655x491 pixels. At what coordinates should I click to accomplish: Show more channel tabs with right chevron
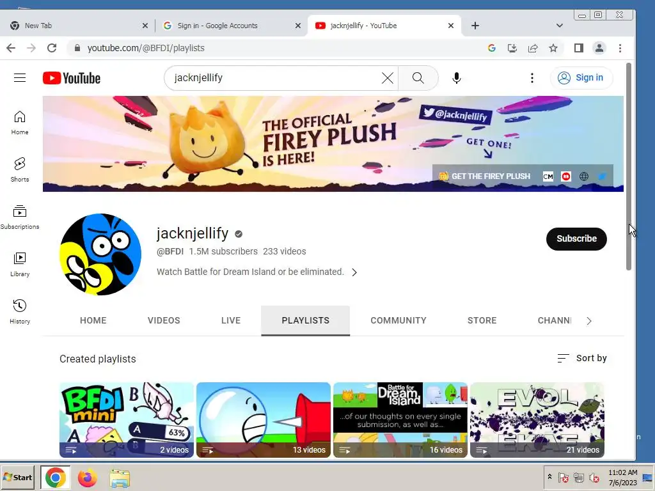pos(589,321)
